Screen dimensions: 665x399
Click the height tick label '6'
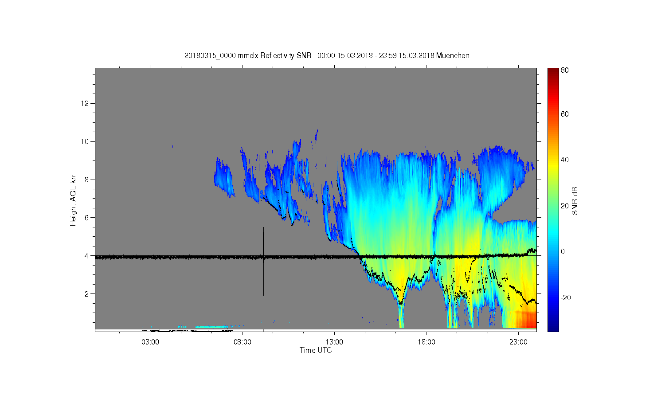tap(87, 217)
